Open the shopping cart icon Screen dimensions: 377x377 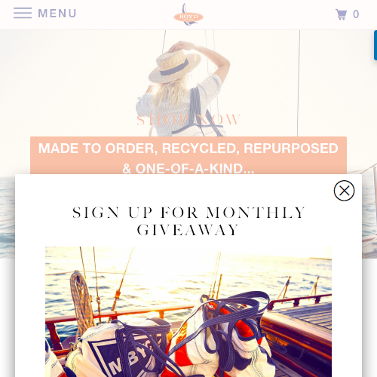click(342, 14)
